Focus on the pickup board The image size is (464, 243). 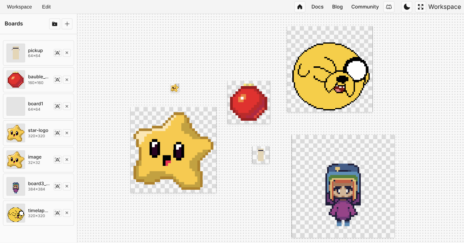click(58, 53)
